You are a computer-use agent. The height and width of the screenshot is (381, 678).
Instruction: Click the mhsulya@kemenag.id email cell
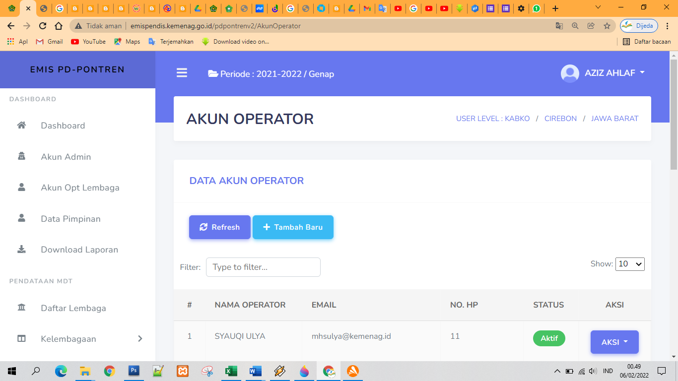click(x=351, y=336)
